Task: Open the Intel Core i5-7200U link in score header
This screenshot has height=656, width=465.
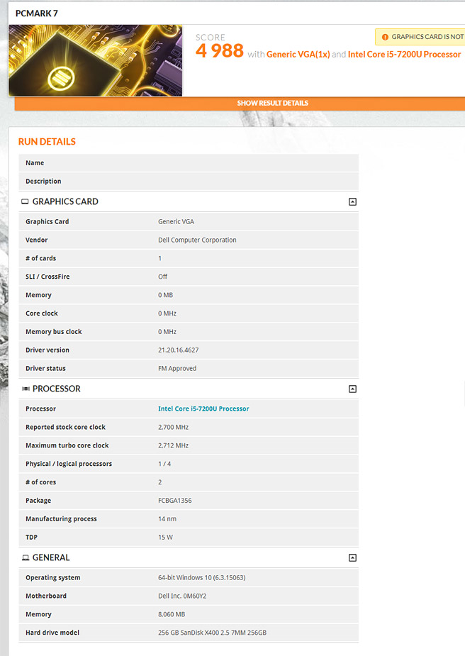Action: pyautogui.click(x=404, y=55)
